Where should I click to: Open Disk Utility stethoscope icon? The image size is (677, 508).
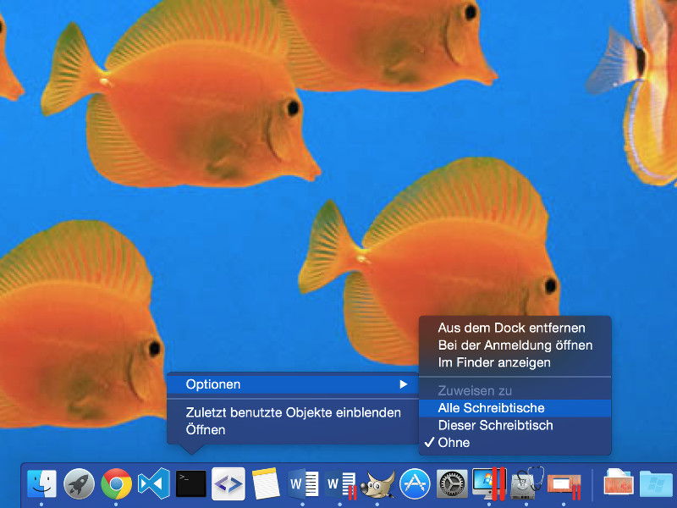click(x=526, y=483)
